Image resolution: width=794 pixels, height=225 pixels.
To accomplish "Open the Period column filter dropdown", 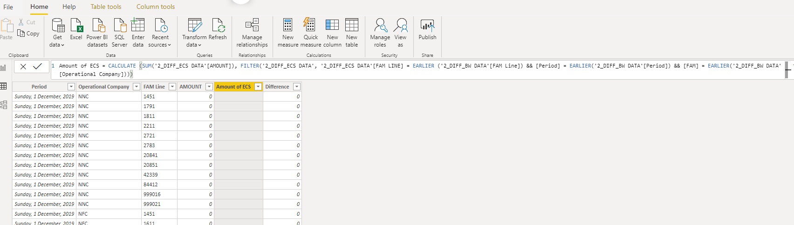I will (71, 87).
